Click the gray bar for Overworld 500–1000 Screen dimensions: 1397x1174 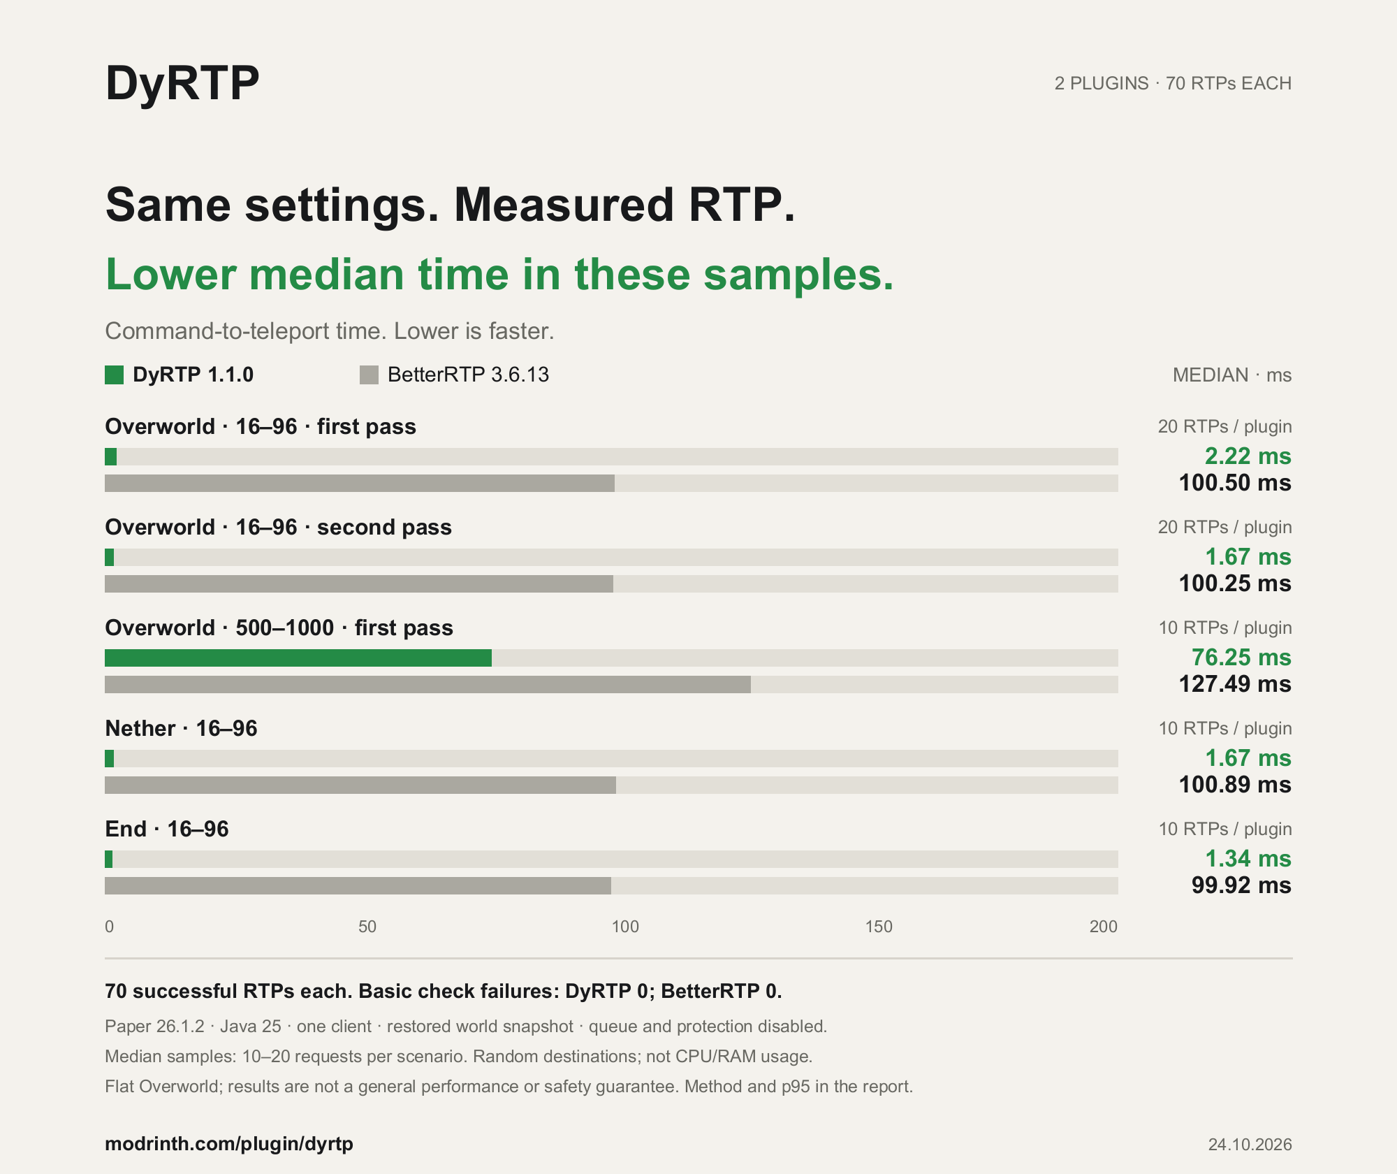click(x=427, y=684)
